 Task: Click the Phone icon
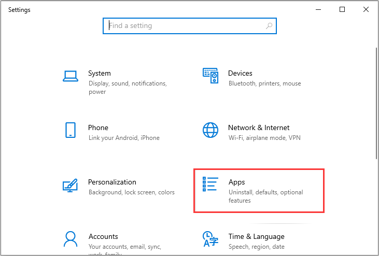(x=71, y=130)
